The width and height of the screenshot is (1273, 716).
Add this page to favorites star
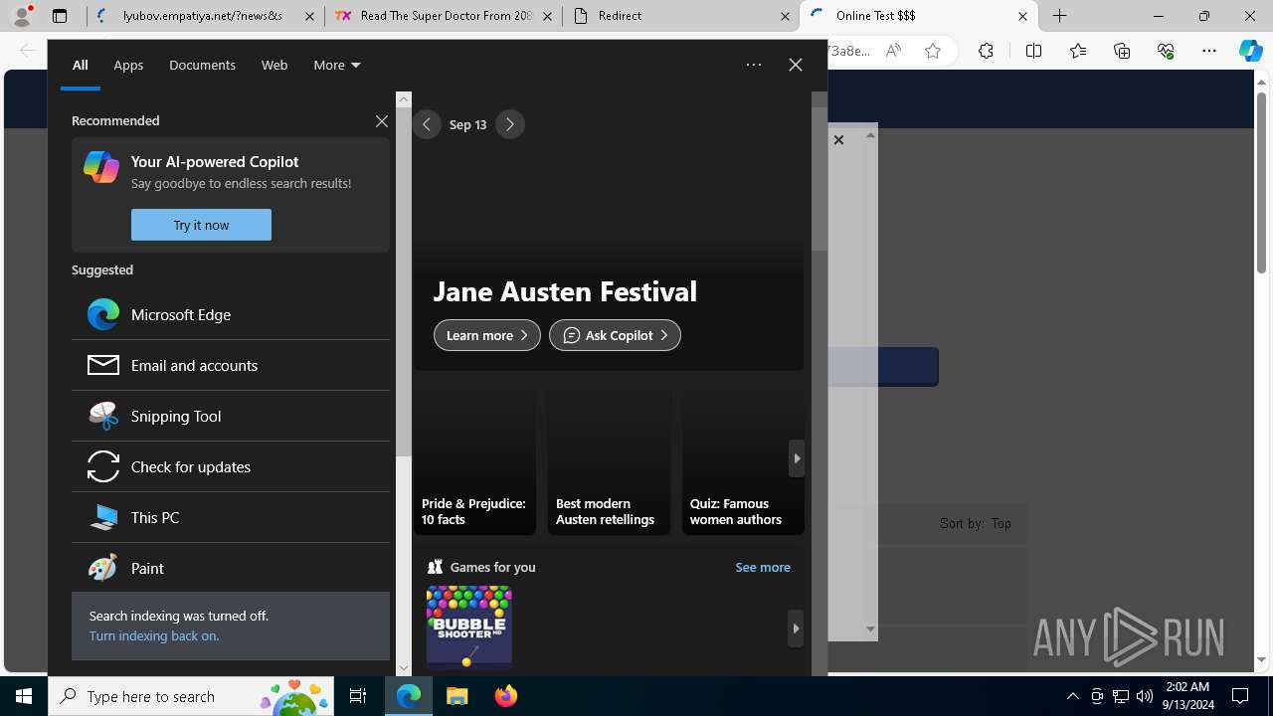(x=933, y=51)
